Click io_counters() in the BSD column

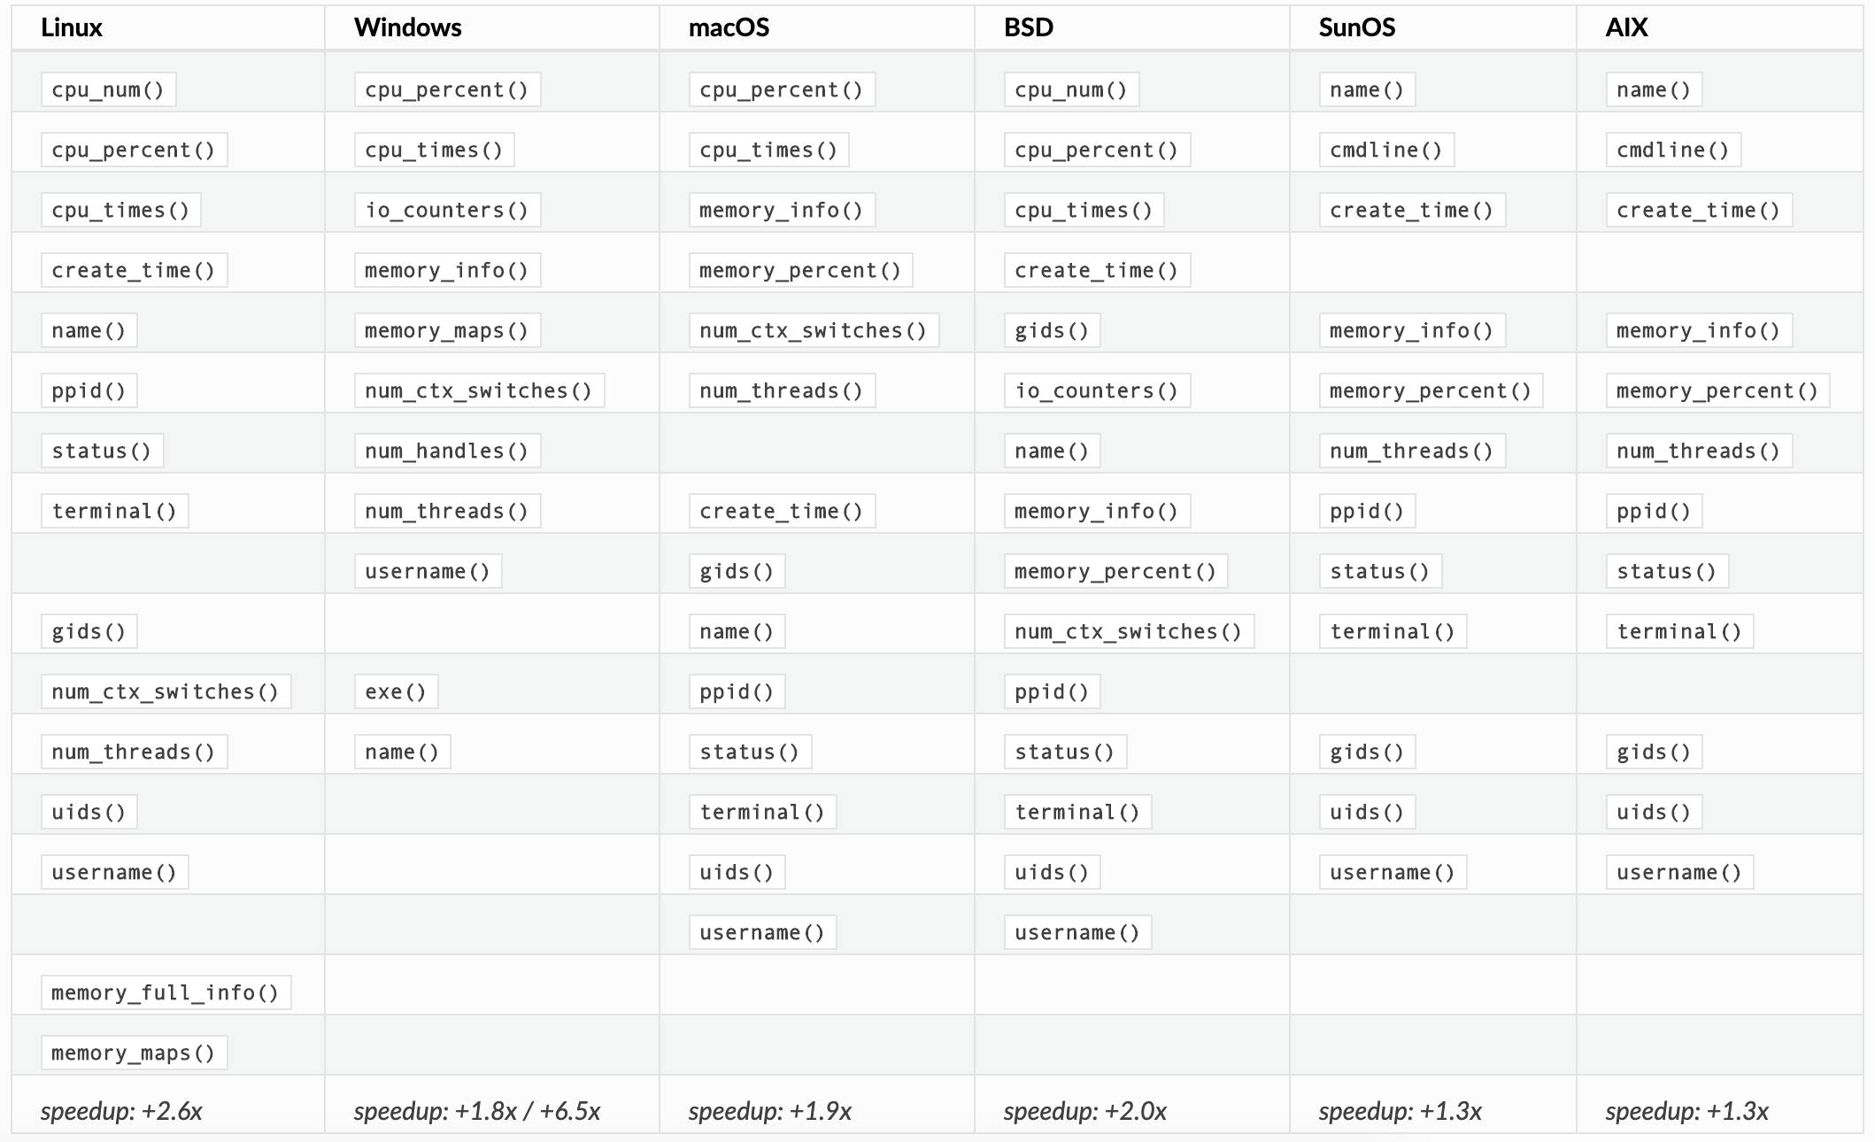[x=1097, y=390]
